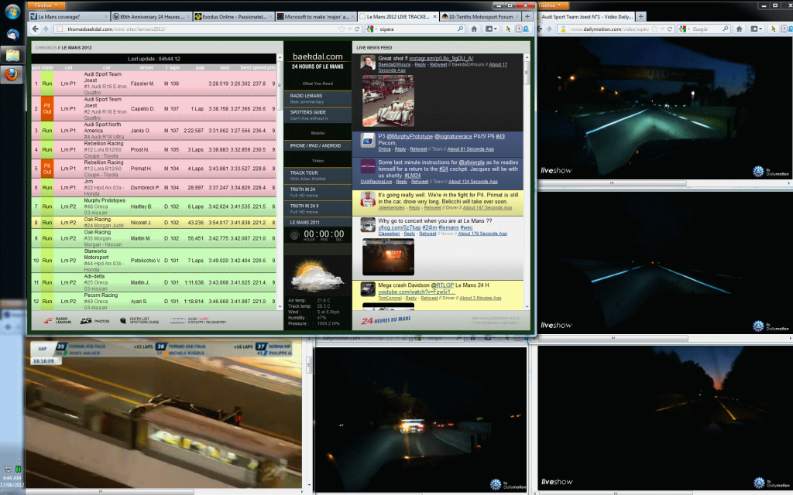Click the Radio Lemans footer icon
Image resolution: width=793 pixels, height=495 pixels.
click(x=57, y=321)
